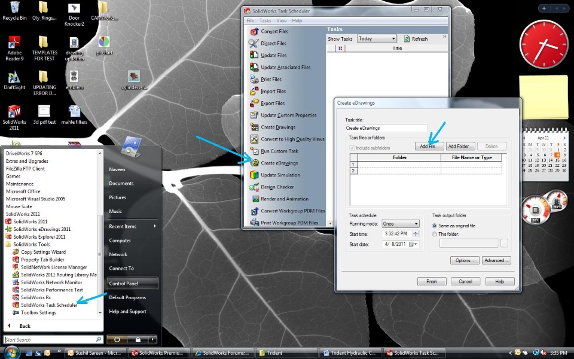Open File menu in Task Scheduler
This screenshot has height=359, width=574.
251,21
